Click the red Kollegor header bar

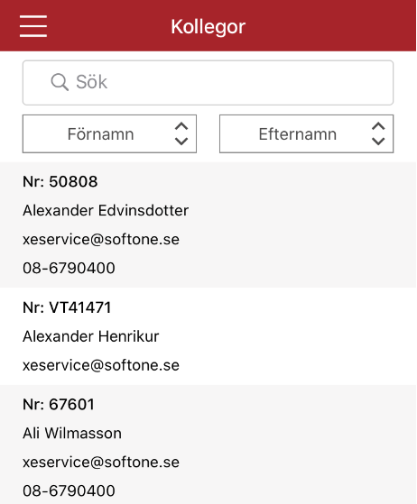pos(208,26)
